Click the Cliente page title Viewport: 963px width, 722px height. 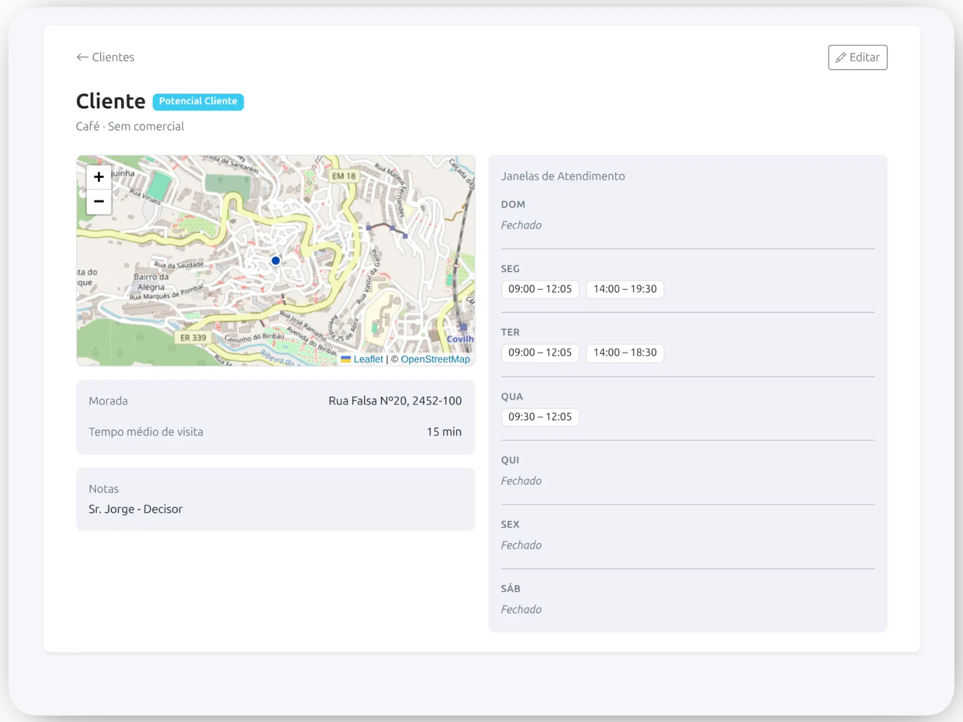[111, 101]
